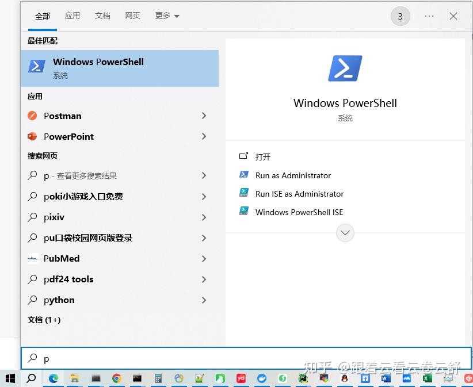Viewport: 473px width, 387px height.
Task: Choose Run as Administrator
Action: pos(293,175)
